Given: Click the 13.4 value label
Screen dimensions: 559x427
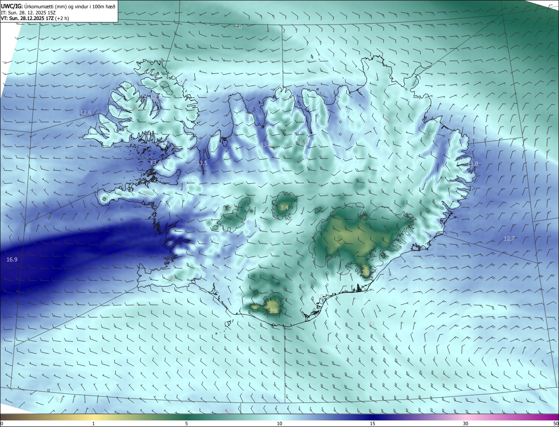Looking at the screenshot, I should [x=156, y=163].
